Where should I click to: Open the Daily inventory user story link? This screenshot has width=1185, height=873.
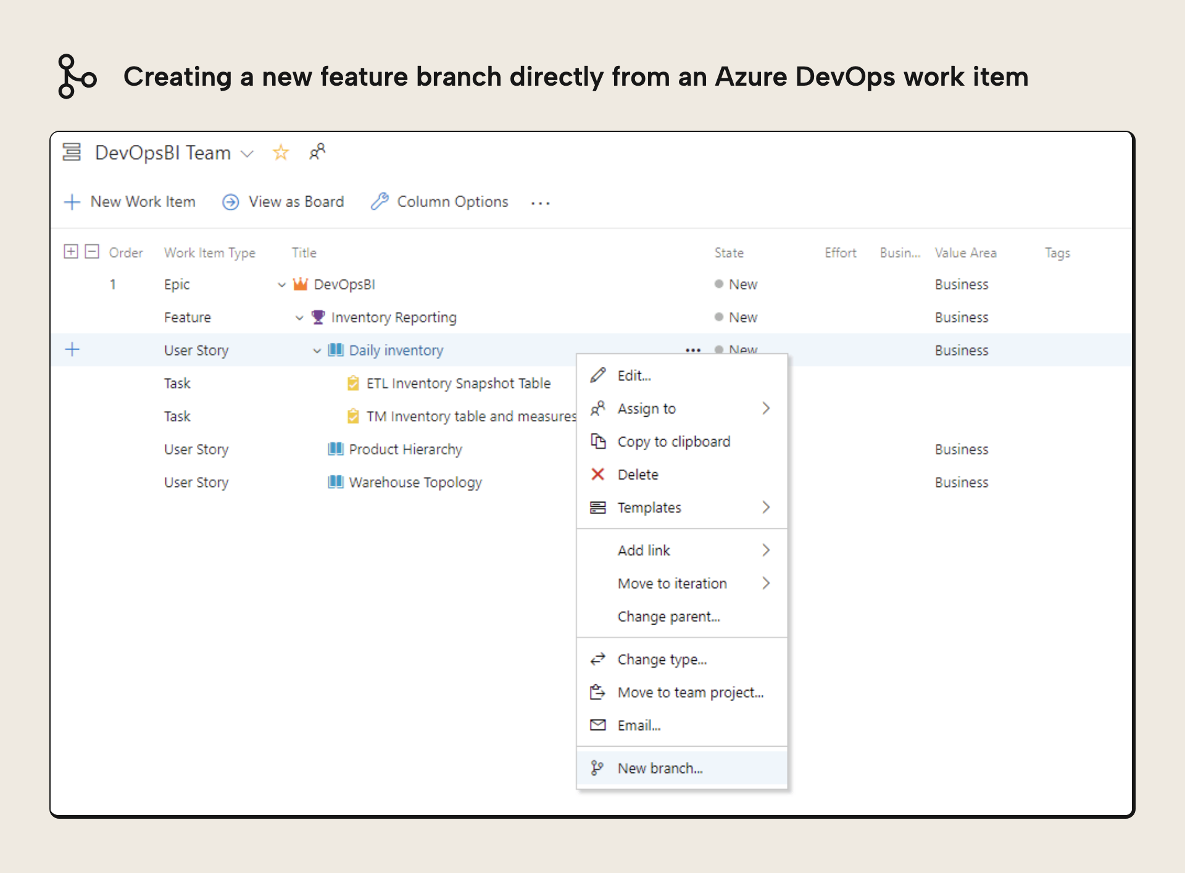point(396,350)
